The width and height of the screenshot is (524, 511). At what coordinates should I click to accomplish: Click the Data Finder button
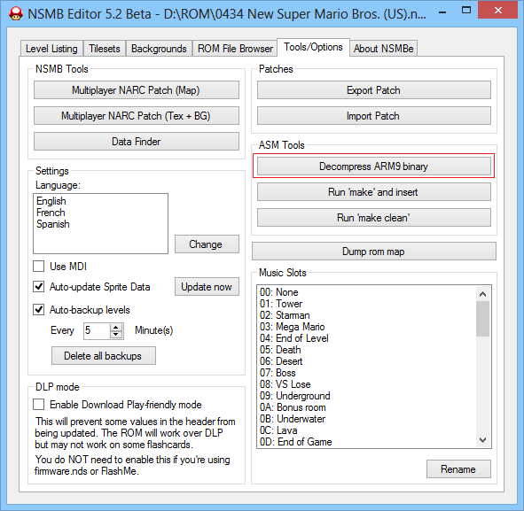(x=136, y=142)
